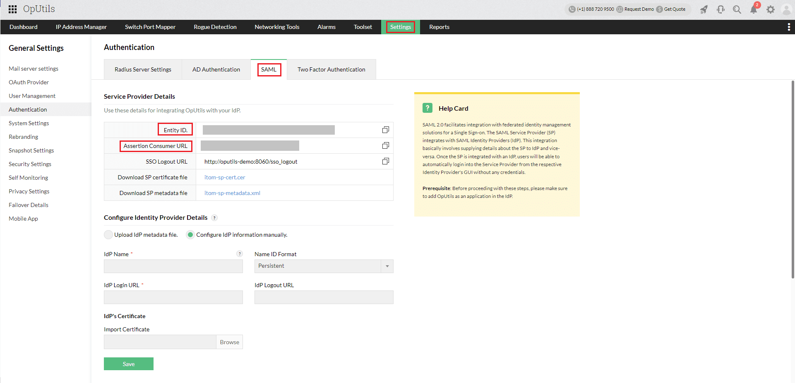Open the Name ID Format dropdown

pos(324,266)
